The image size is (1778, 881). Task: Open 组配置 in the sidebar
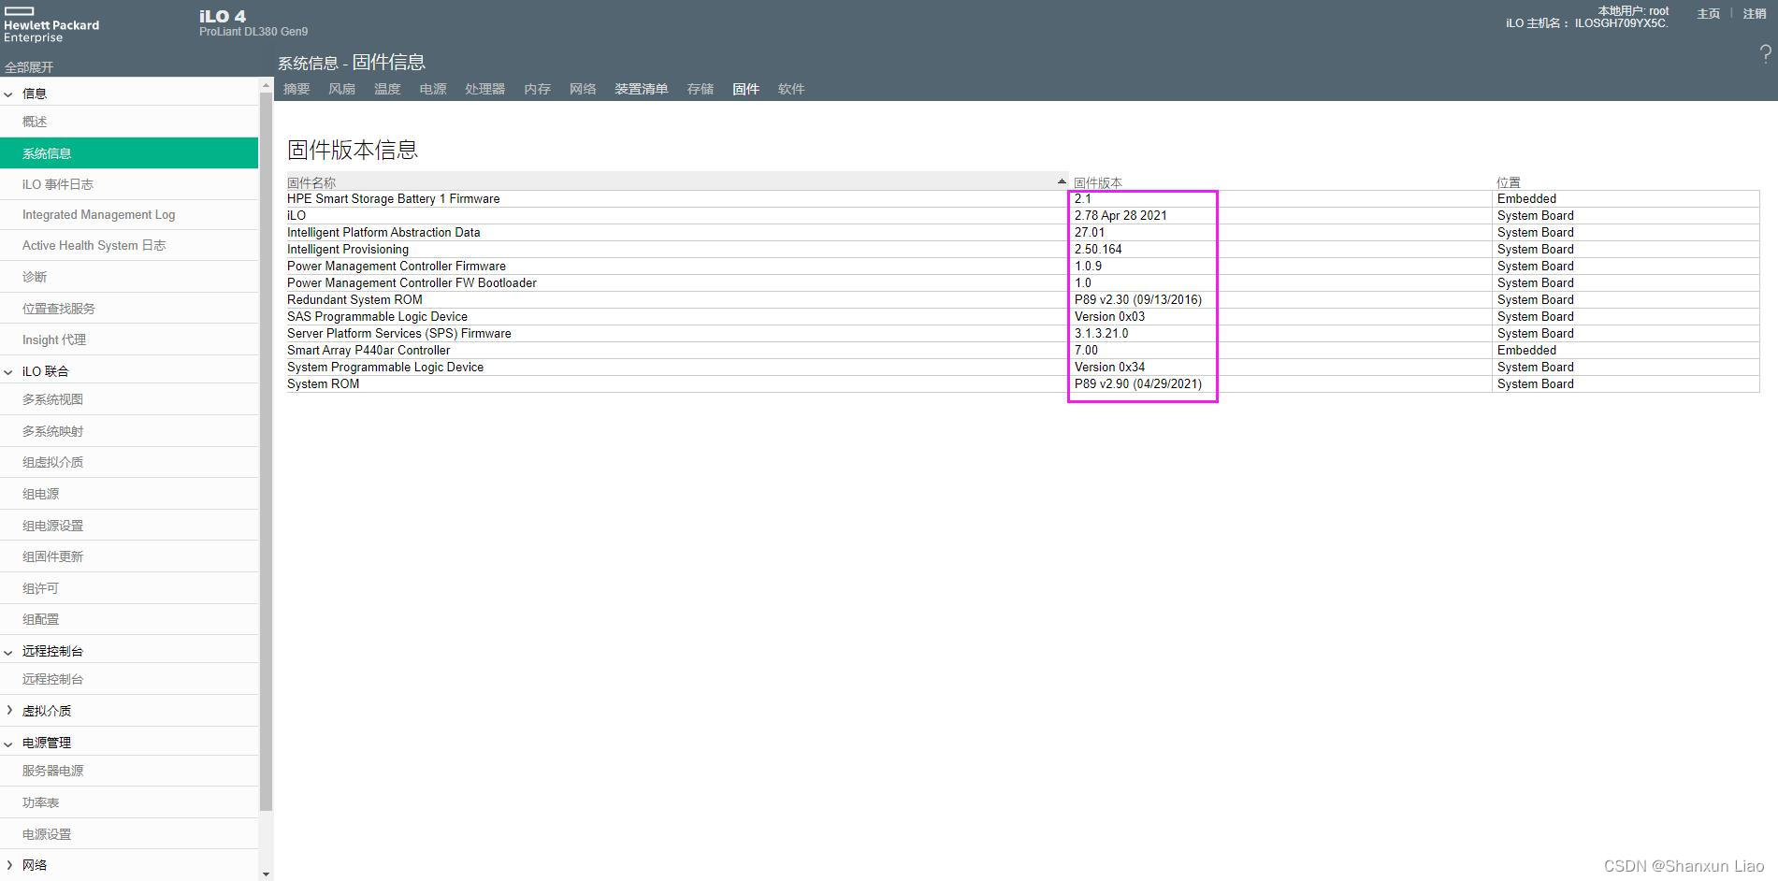click(129, 619)
